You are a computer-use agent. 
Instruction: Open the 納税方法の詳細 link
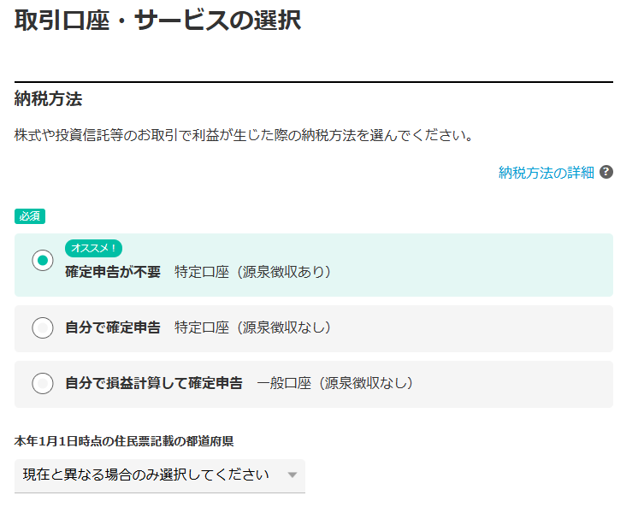point(546,173)
